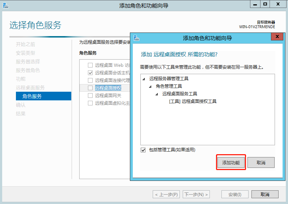
Task: Open the 开始之前 wizard step
Action: 25,44
